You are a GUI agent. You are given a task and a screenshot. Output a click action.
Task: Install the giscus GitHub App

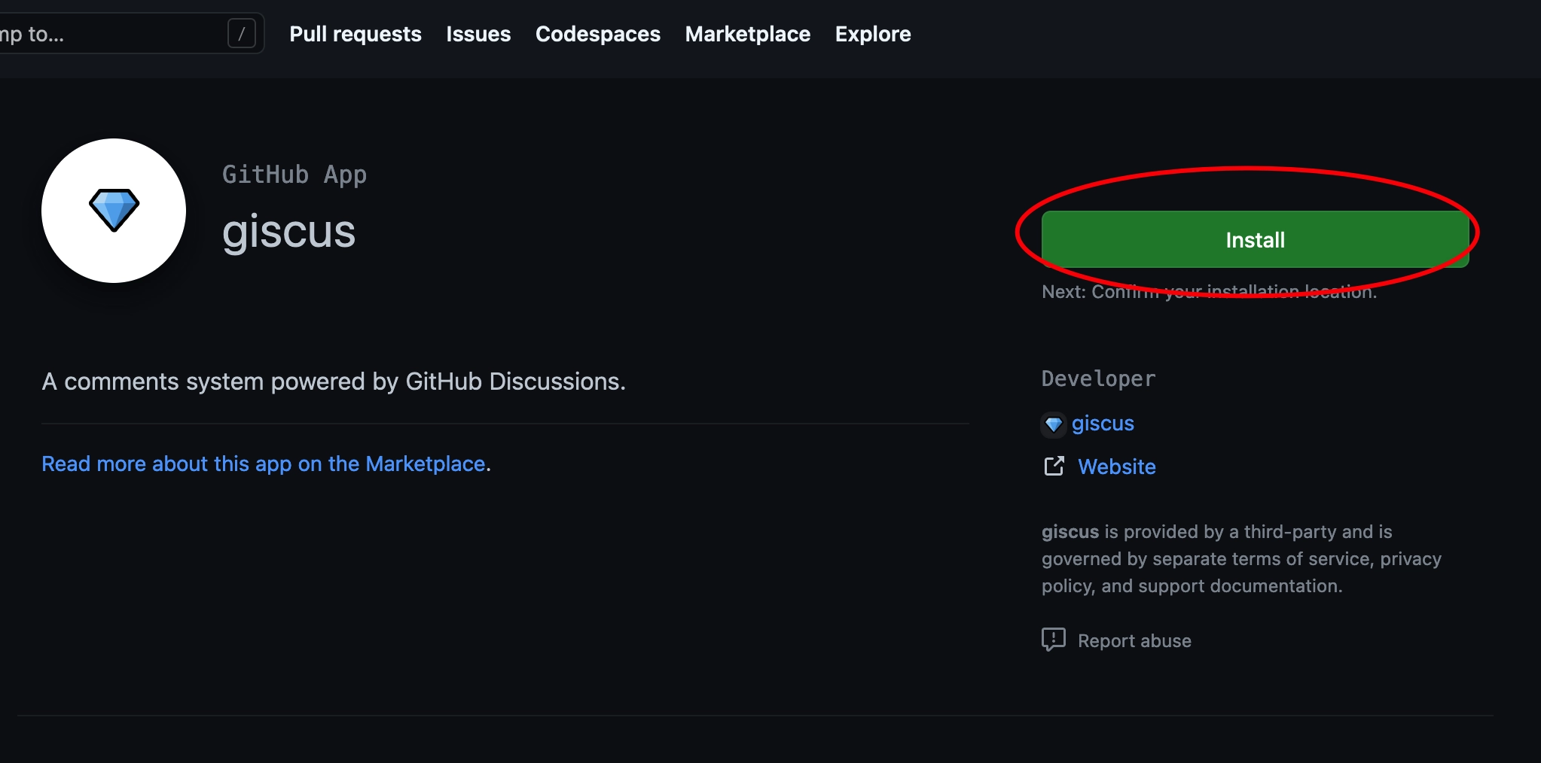(x=1255, y=239)
